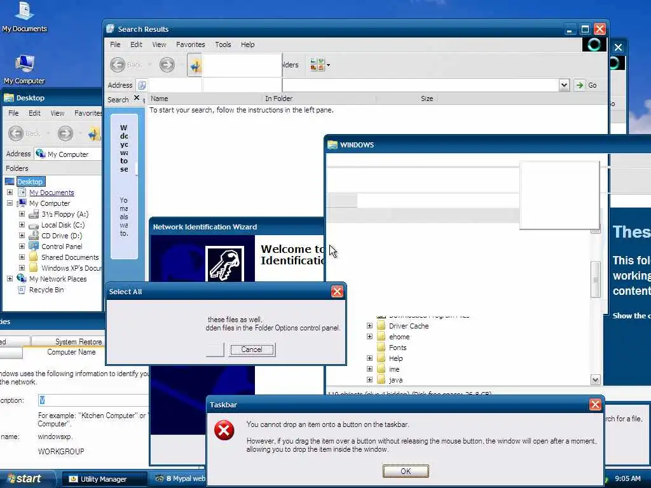Open My Documents desktop icon

(x=24, y=17)
